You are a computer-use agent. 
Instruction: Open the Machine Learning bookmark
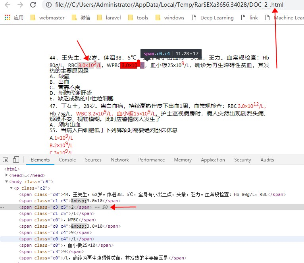285,17
